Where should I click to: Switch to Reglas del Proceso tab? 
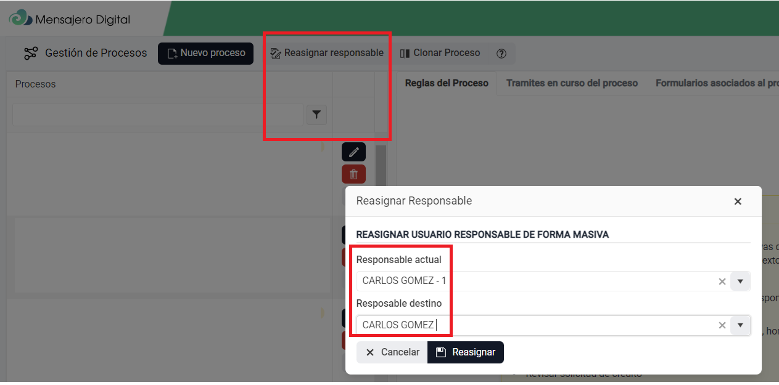coord(446,83)
